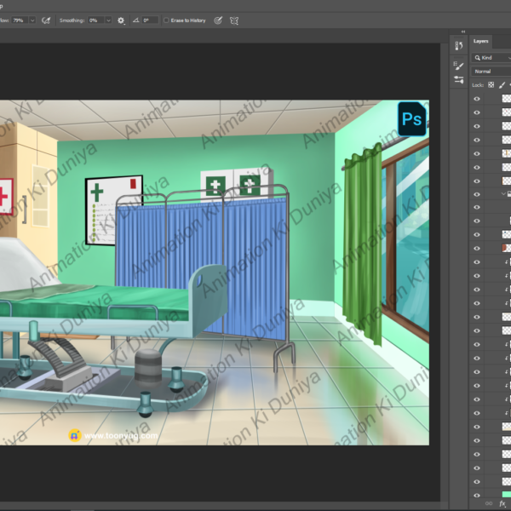The width and height of the screenshot is (511, 511).
Task: Open the Smoothing options gear
Action: 121,20
